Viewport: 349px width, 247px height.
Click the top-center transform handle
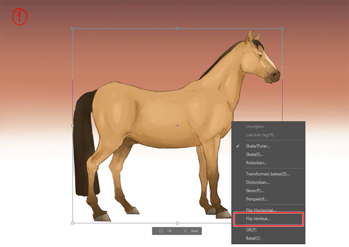click(177, 28)
